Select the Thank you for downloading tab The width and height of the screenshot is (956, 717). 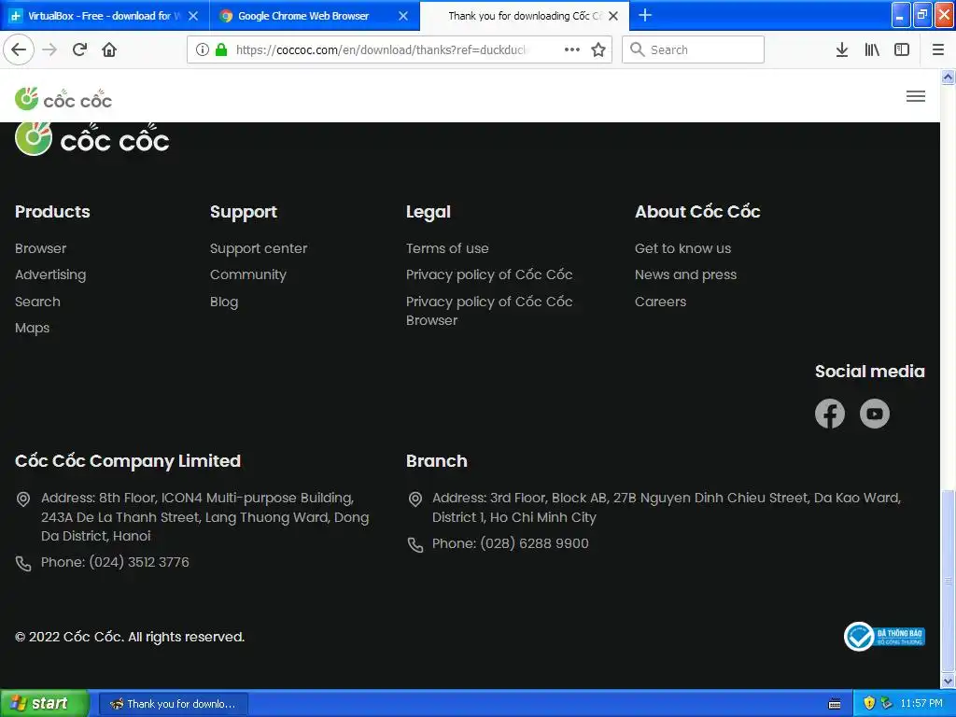[x=525, y=16]
